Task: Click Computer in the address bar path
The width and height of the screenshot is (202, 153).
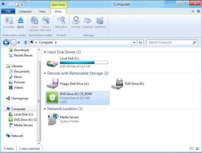Action: click(x=46, y=43)
